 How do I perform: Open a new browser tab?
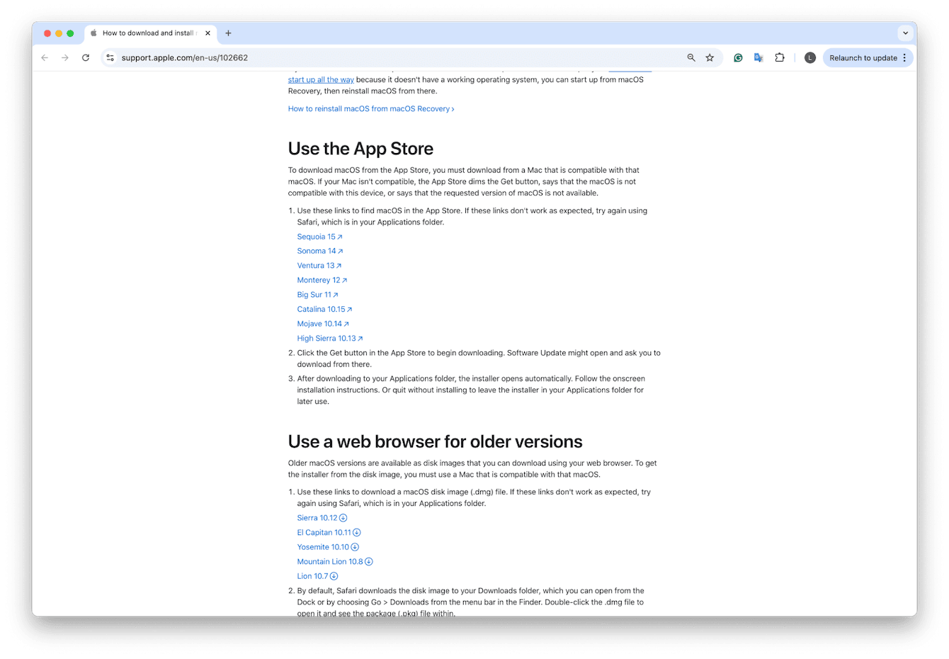pos(228,33)
